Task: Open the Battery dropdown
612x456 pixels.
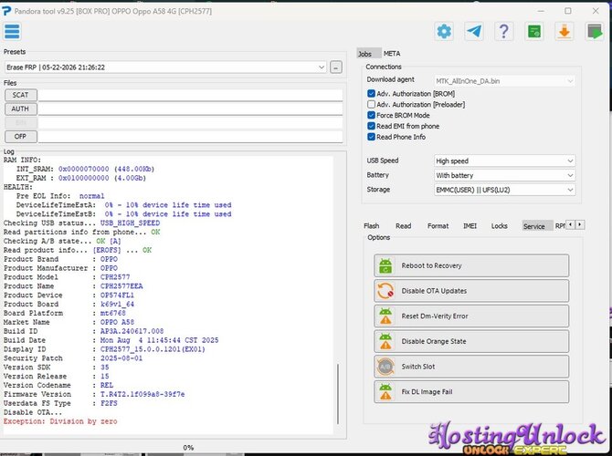Action: [x=504, y=175]
